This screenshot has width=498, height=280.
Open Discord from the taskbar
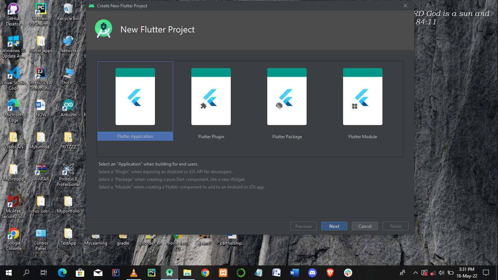pos(312,272)
